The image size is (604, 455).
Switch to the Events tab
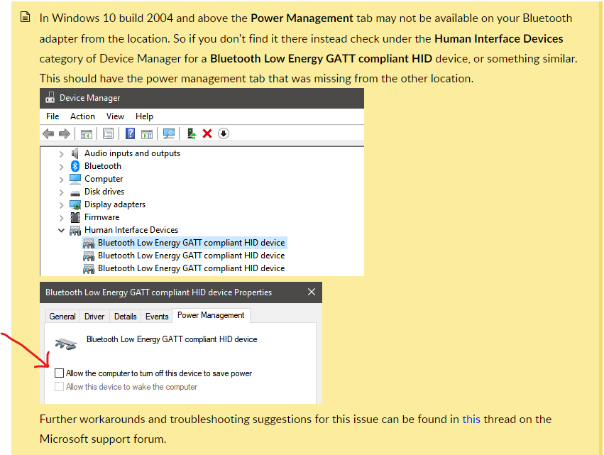(x=157, y=317)
